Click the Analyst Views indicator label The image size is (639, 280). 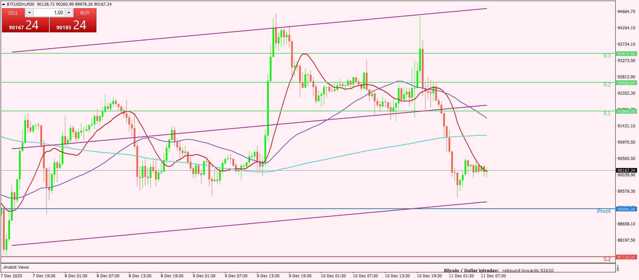16,267
